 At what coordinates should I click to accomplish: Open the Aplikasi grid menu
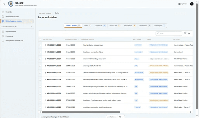[183, 4]
